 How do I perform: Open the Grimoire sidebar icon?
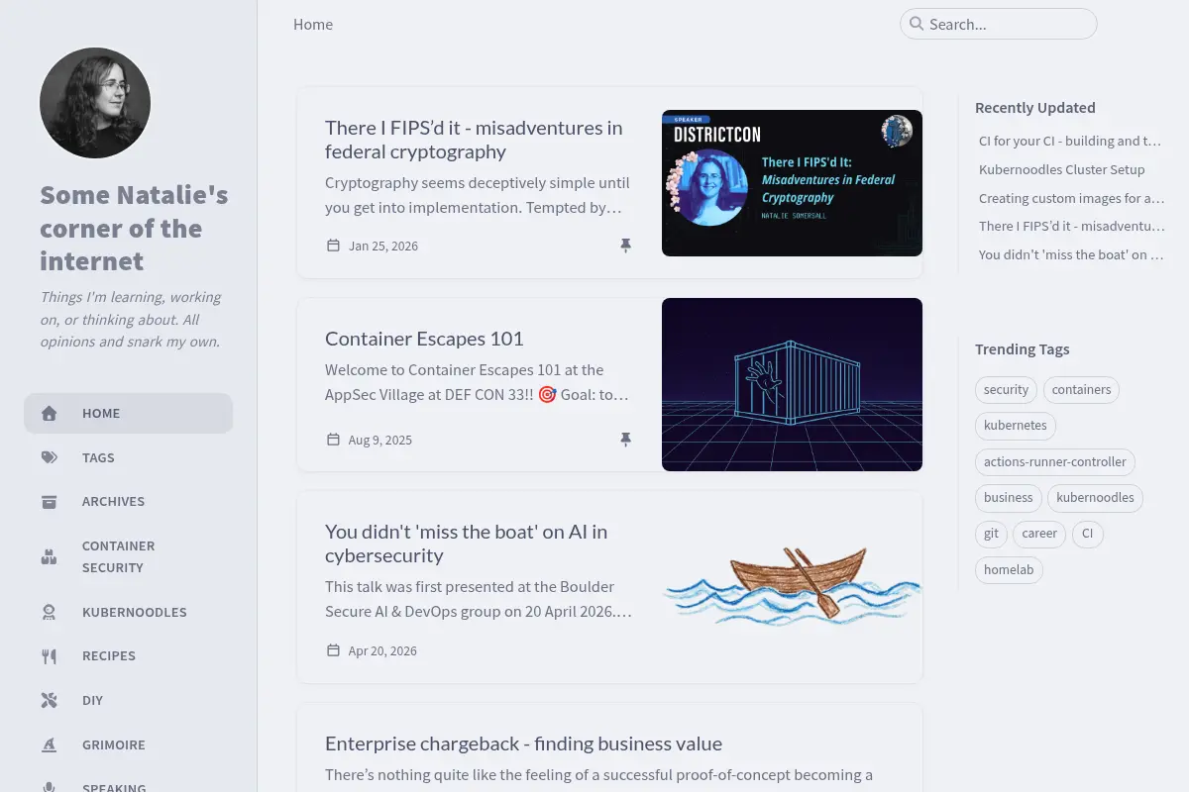[x=49, y=744]
